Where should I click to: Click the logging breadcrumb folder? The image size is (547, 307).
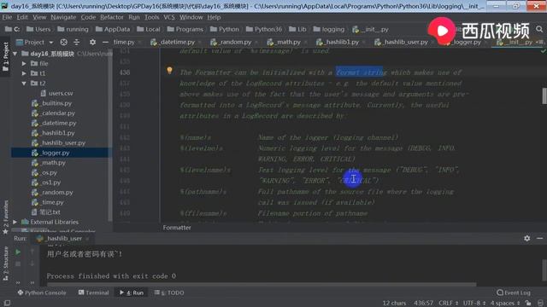(328, 29)
